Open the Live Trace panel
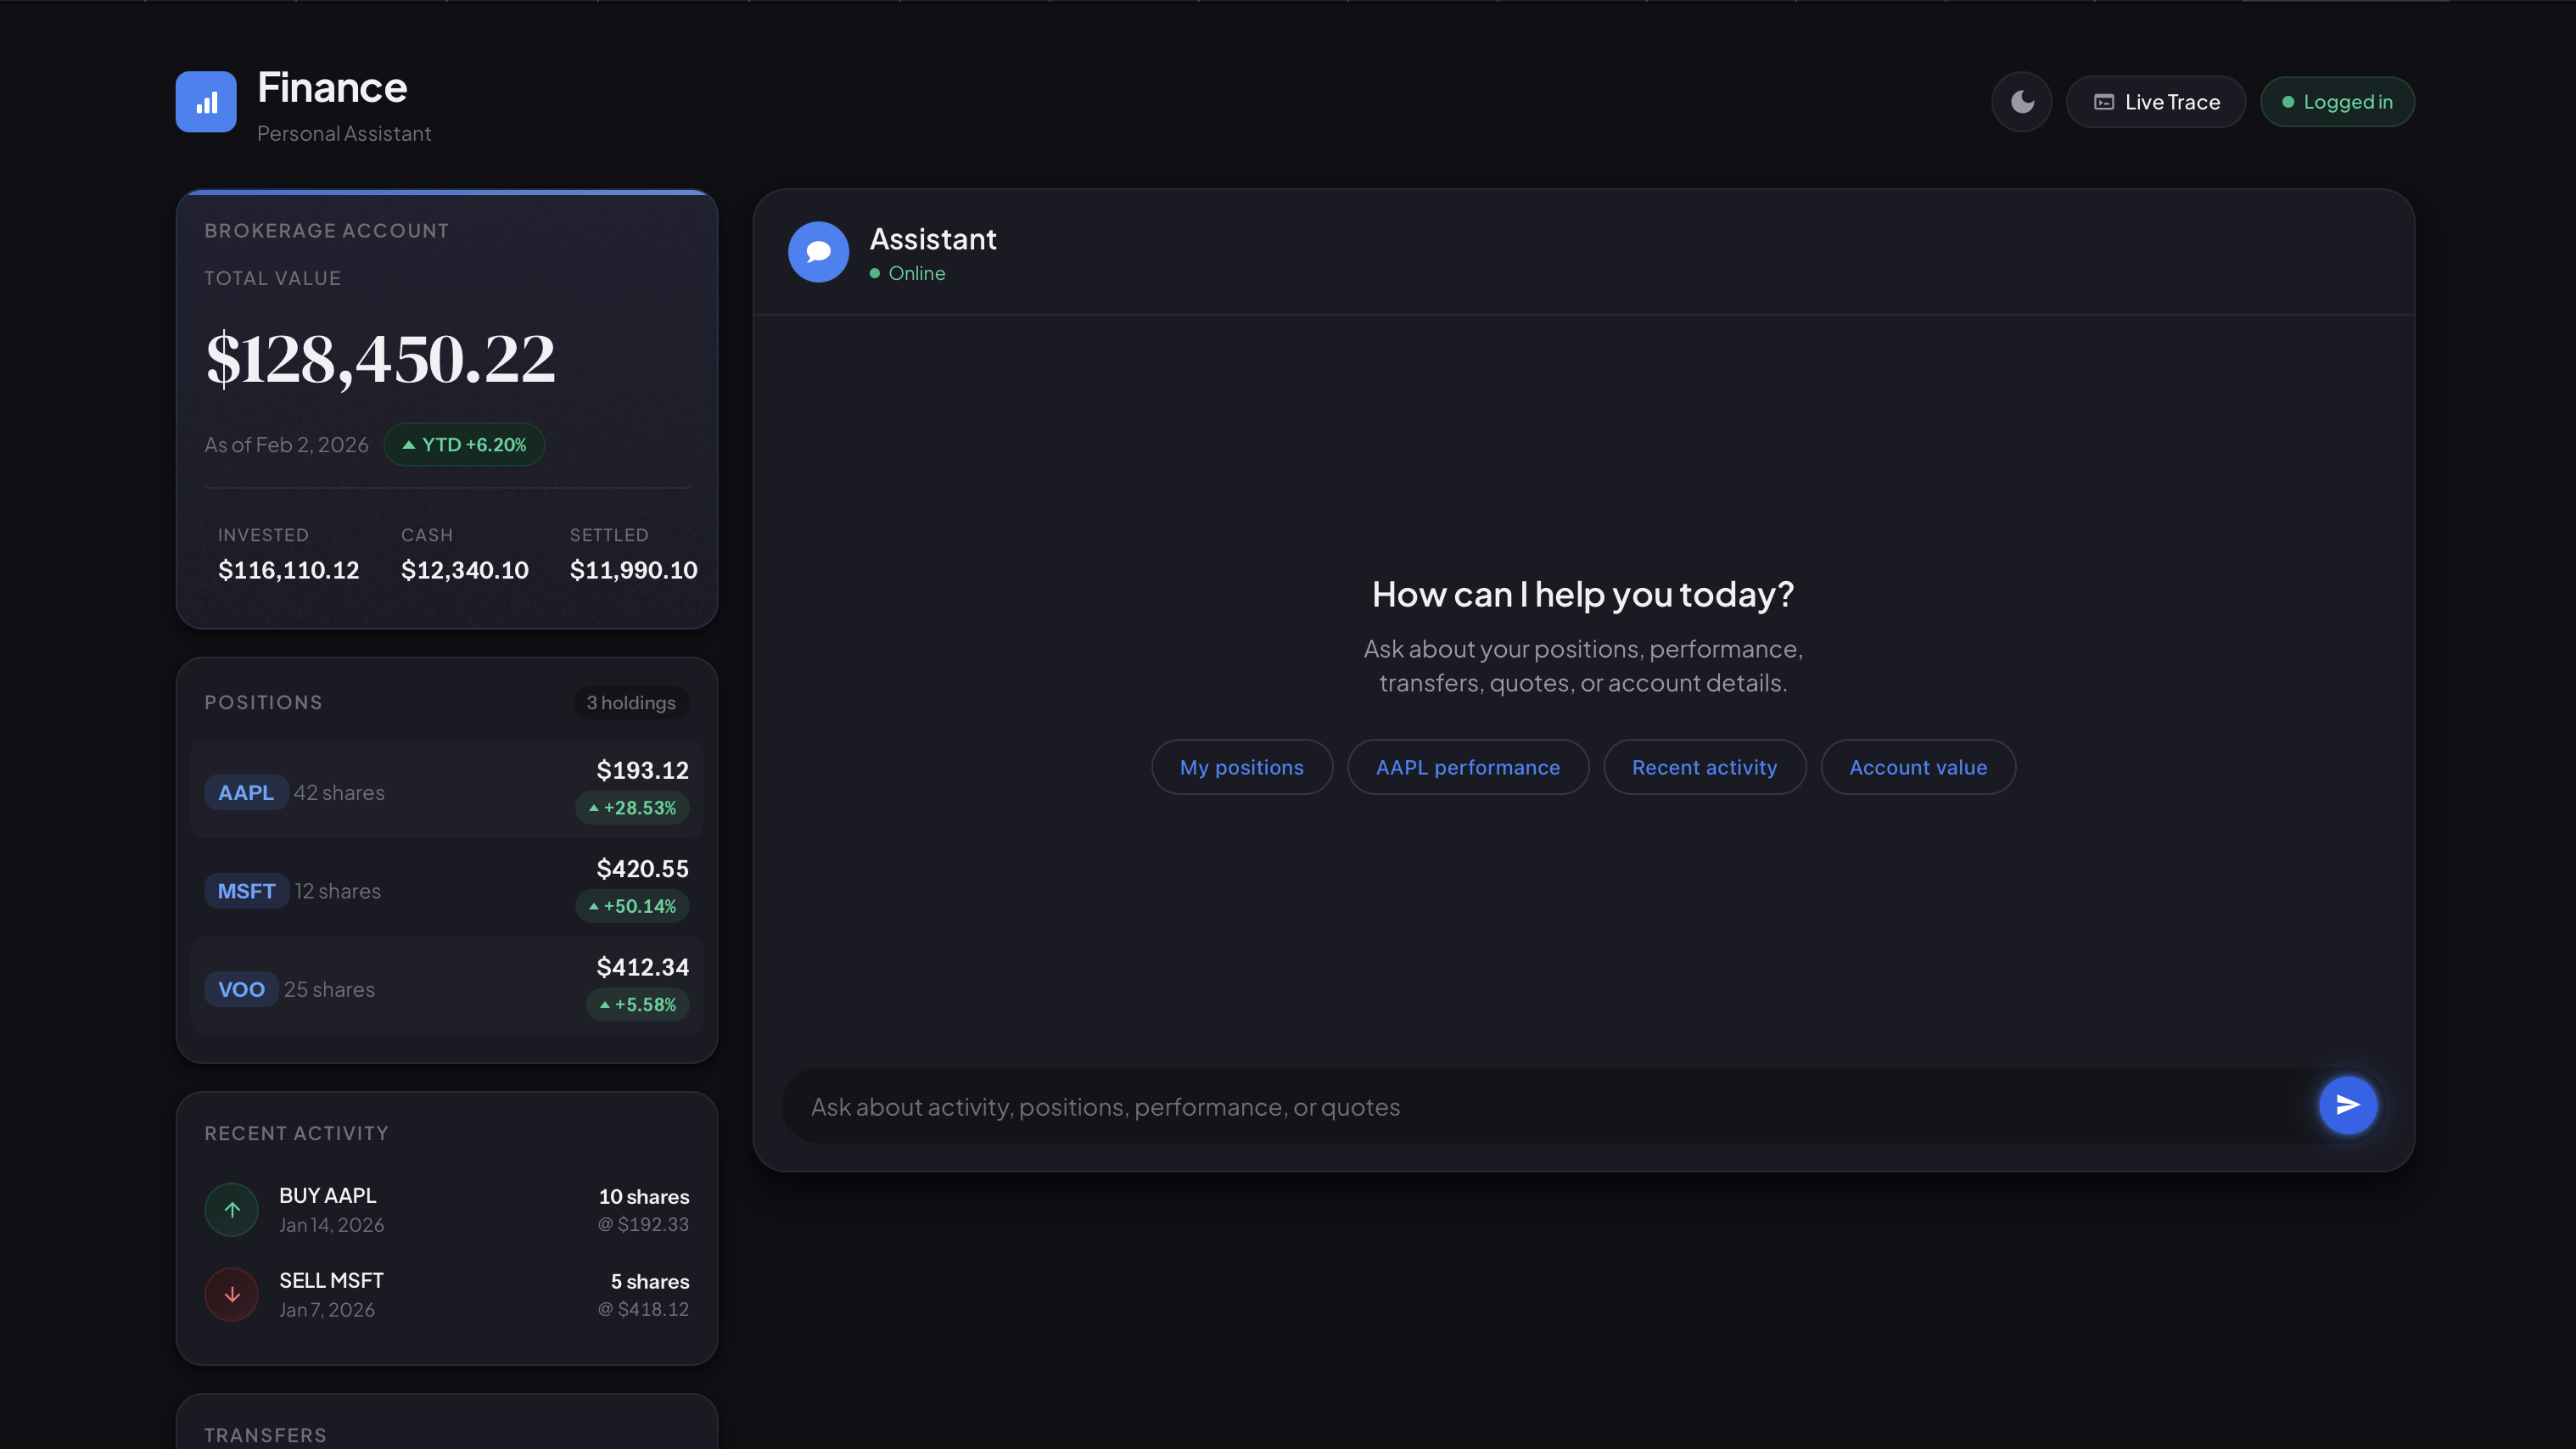The image size is (2576, 1449). [x=2156, y=102]
